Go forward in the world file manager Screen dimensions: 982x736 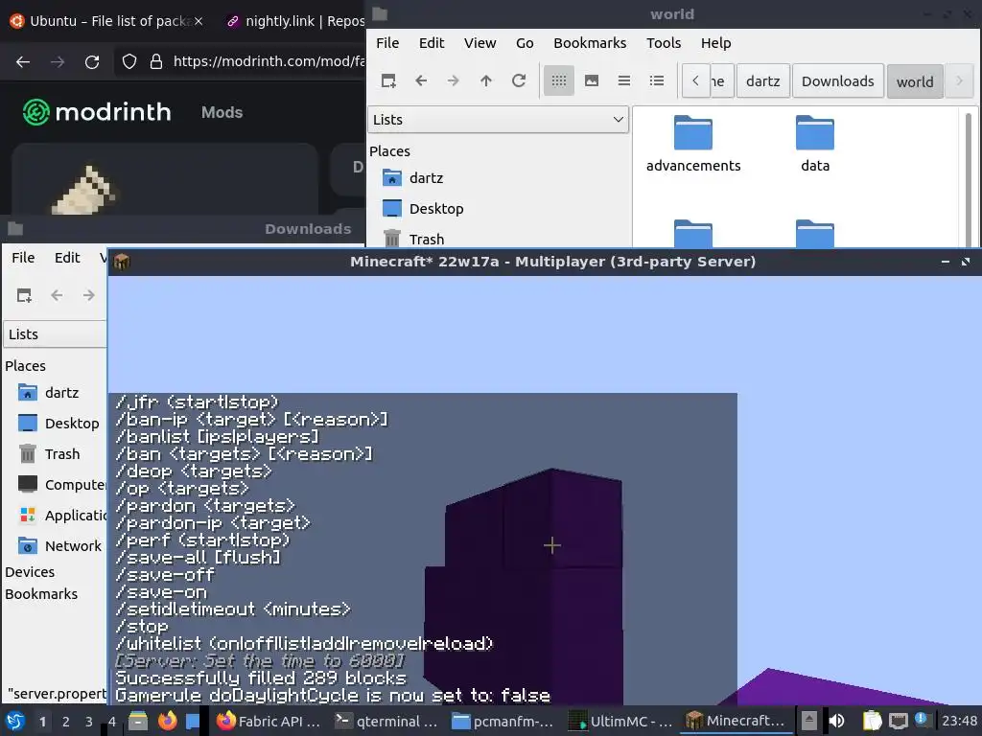tap(453, 80)
